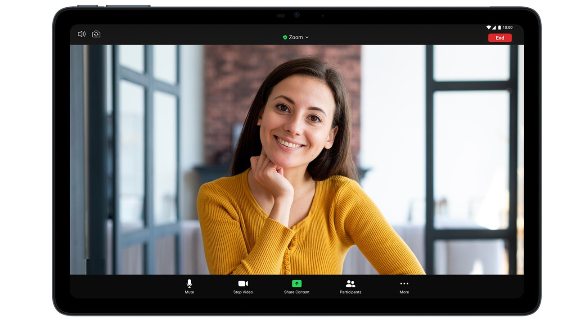
Task: Click the green encryption shield icon
Action: pos(285,37)
